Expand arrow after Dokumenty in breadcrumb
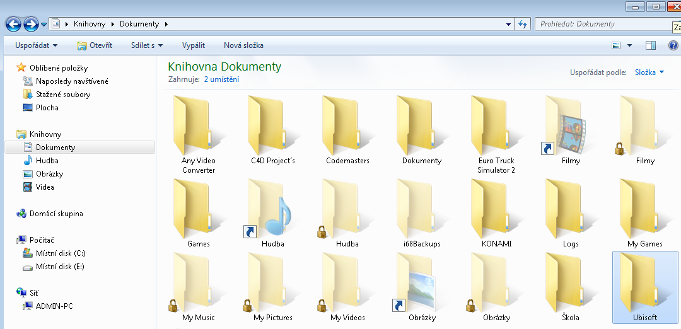The height and width of the screenshot is (329, 681). pyautogui.click(x=166, y=25)
